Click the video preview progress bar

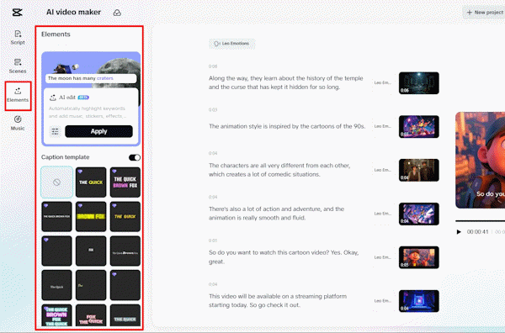pyautogui.click(x=481, y=220)
